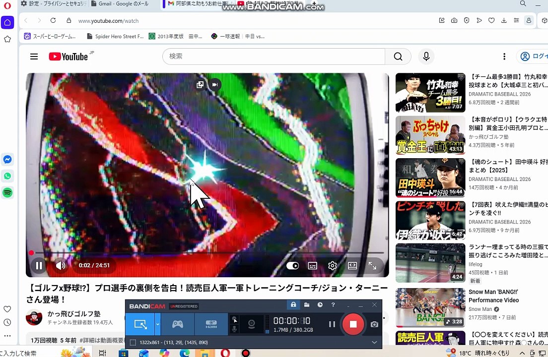Reload the current page
This screenshot has height=357, width=548.
(x=53, y=21)
